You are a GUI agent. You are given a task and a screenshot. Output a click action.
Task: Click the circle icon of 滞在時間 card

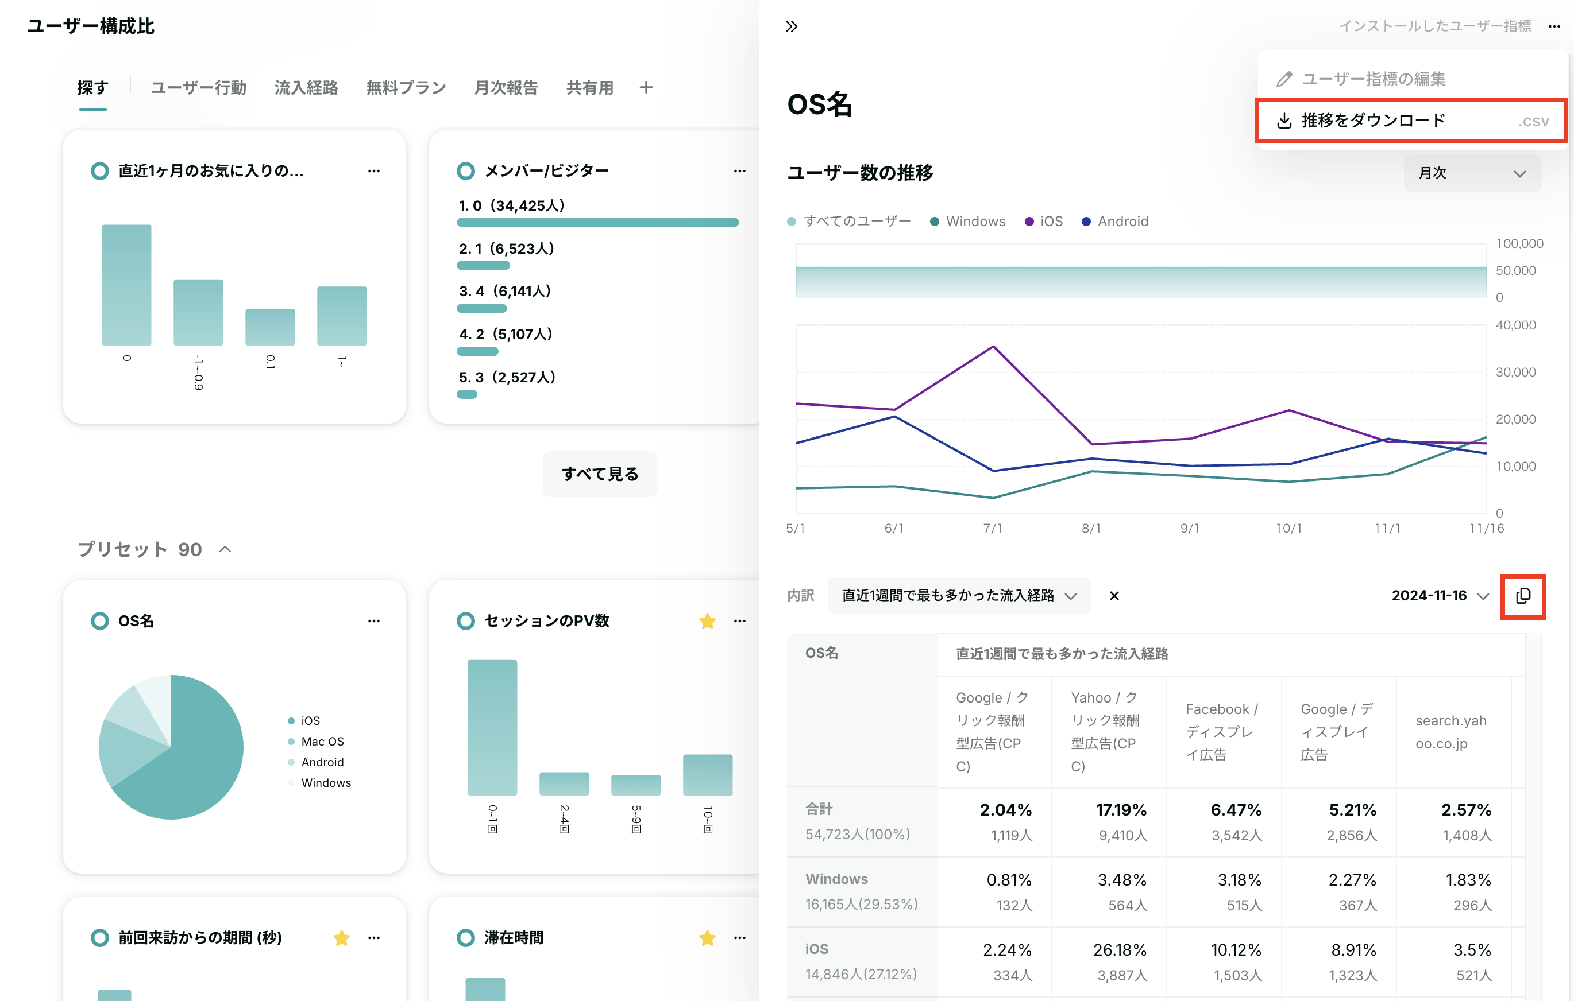coord(465,938)
